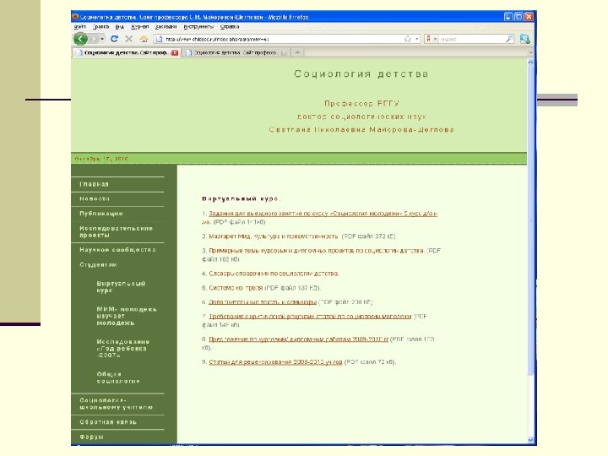Open item 3 Примерные темы курсовых
The image size is (608, 456).
(x=317, y=251)
